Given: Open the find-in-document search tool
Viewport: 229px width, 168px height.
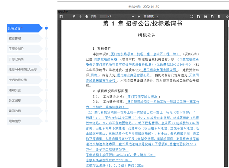Looking at the screenshot, I should click(x=74, y=16).
